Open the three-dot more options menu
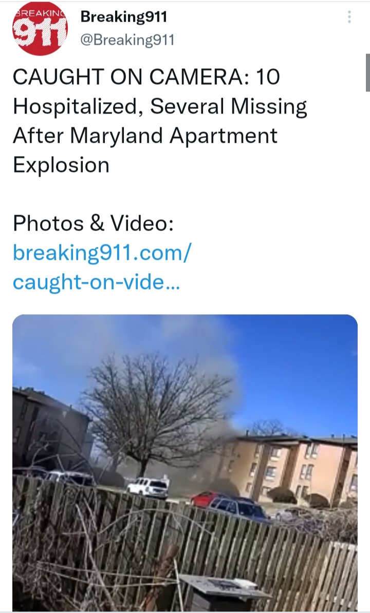Image resolution: width=370 pixels, height=613 pixels. tap(349, 17)
